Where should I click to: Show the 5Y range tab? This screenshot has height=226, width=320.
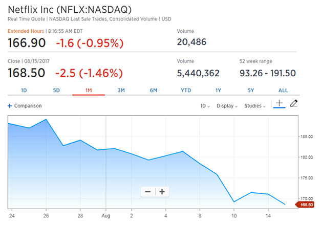tap(250, 91)
